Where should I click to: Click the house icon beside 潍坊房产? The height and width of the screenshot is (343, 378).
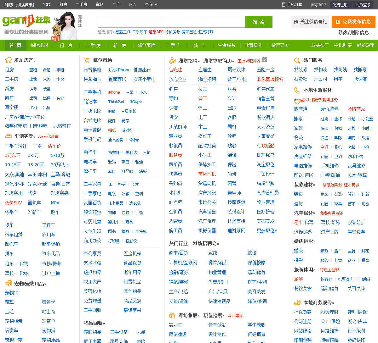(9, 60)
